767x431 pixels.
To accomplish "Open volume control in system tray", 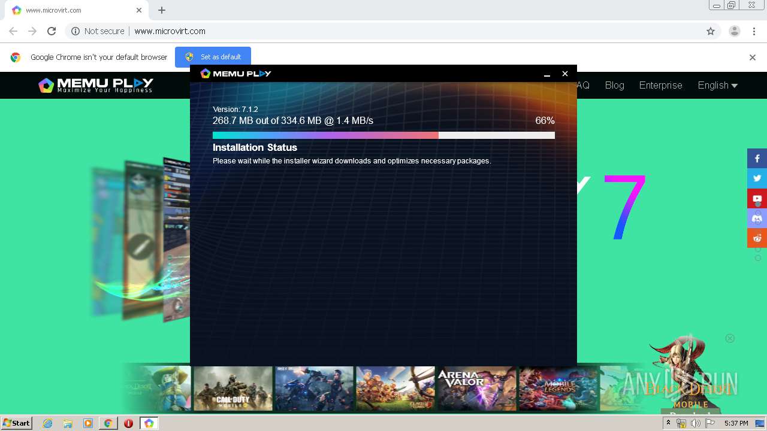I will click(x=696, y=423).
